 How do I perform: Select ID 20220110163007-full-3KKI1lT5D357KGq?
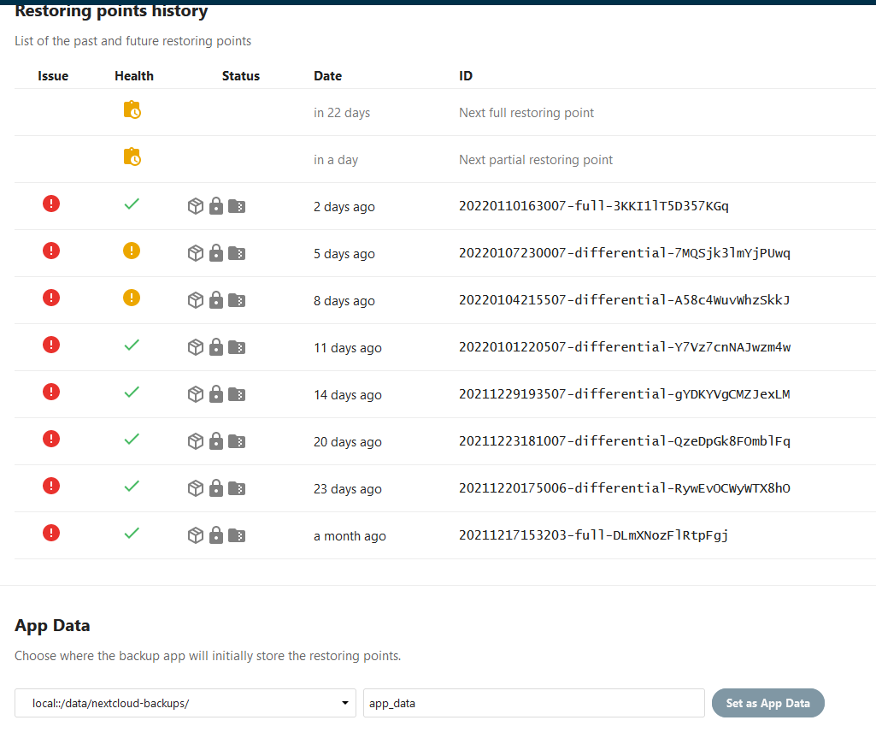pyautogui.click(x=594, y=206)
